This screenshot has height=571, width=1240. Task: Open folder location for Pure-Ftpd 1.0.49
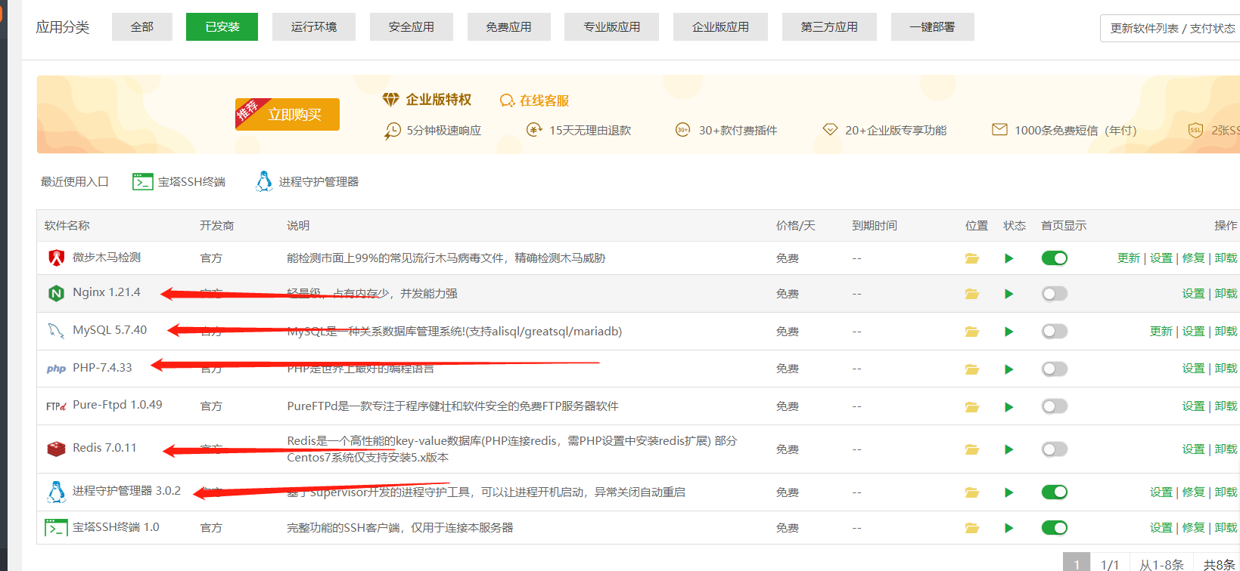coord(972,407)
